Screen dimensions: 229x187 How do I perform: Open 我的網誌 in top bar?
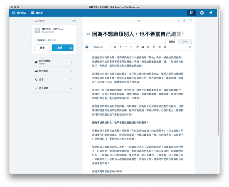19,13
